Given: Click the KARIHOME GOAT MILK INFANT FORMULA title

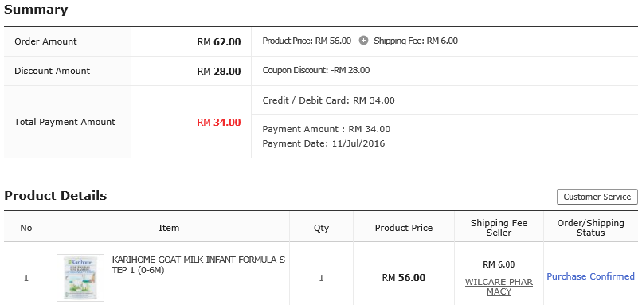Looking at the screenshot, I should coord(198,265).
